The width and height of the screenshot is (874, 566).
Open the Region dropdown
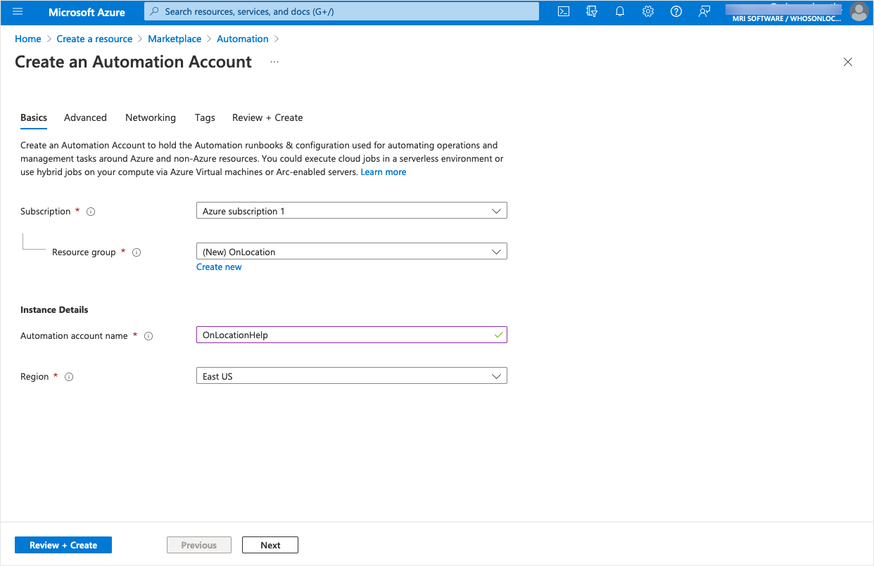tap(351, 376)
